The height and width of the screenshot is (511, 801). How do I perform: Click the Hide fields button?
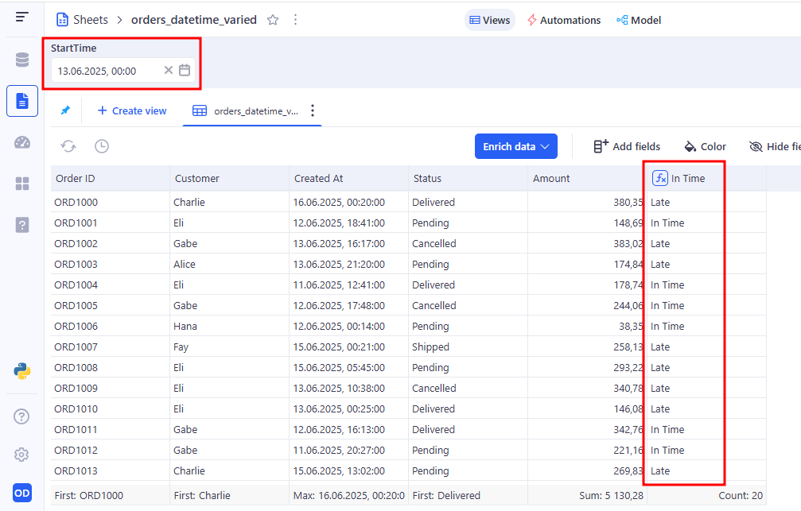[x=775, y=146]
